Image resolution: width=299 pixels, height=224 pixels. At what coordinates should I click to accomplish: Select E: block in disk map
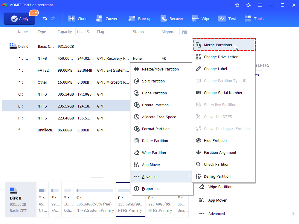pos(130,200)
